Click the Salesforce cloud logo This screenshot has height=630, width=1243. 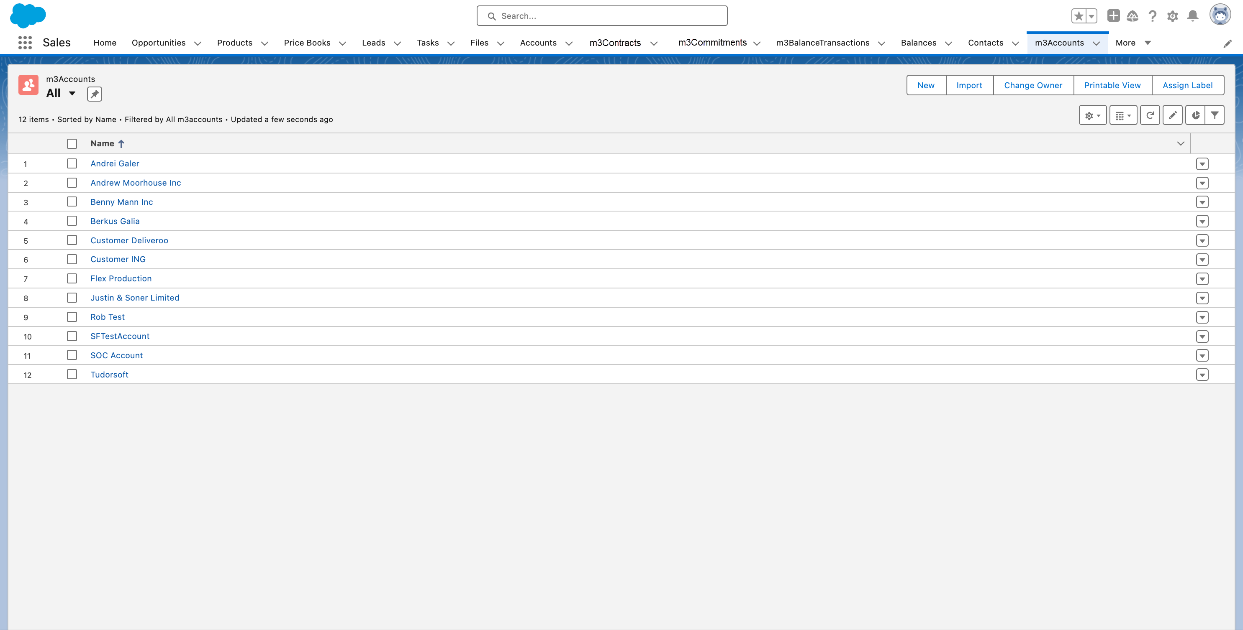[x=28, y=15]
